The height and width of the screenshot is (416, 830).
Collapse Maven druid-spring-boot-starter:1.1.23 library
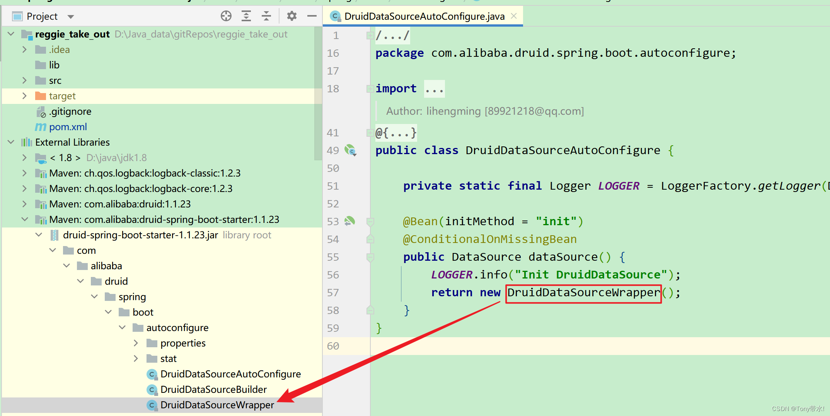(x=25, y=219)
